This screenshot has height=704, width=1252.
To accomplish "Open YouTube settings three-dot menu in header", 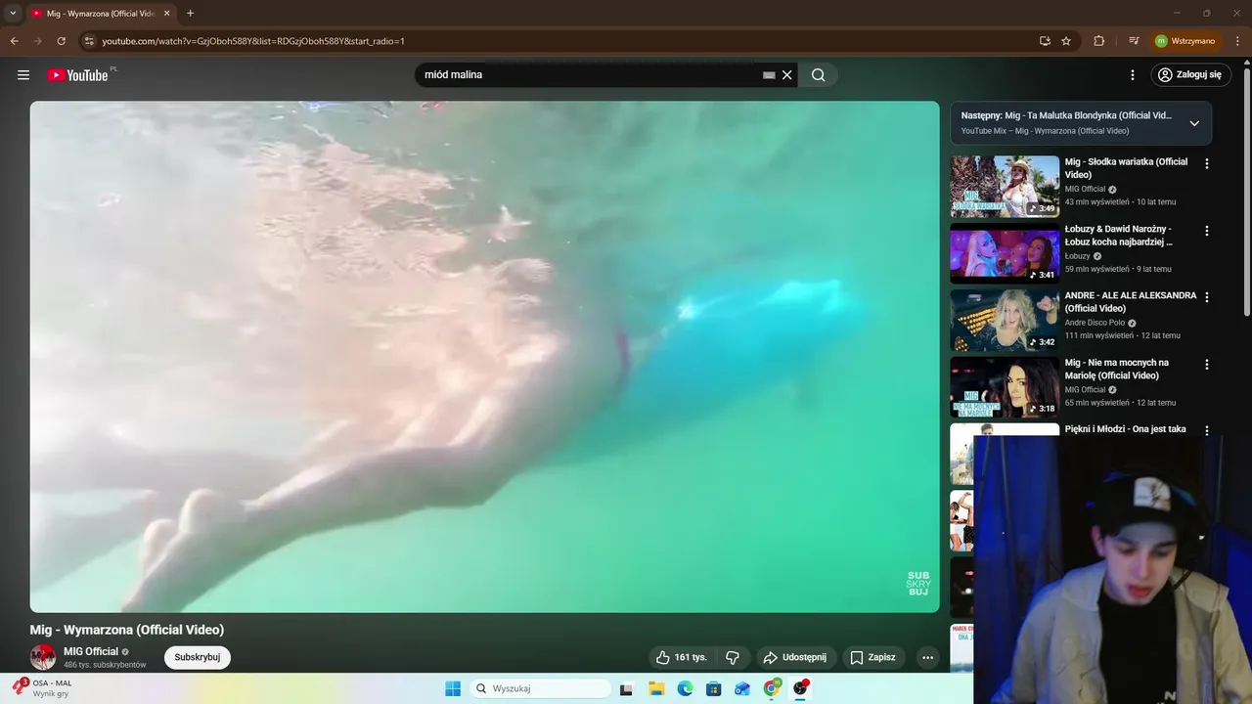I will point(1133,75).
